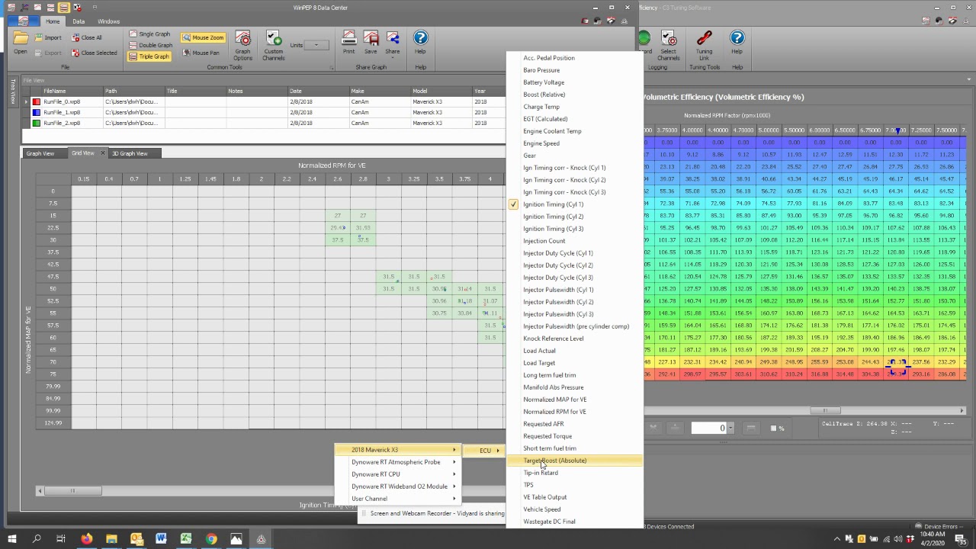
Task: Click the value input field showing 0
Action: click(708, 428)
